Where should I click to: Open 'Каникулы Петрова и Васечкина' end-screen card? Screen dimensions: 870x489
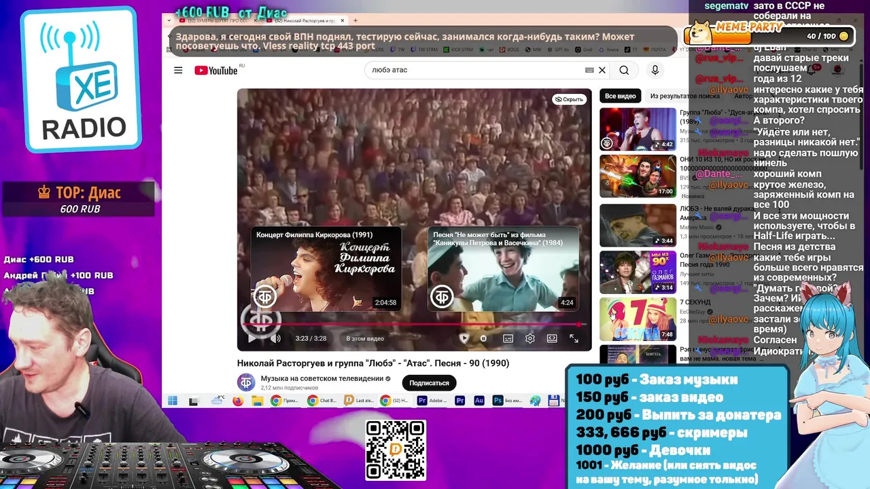point(504,269)
